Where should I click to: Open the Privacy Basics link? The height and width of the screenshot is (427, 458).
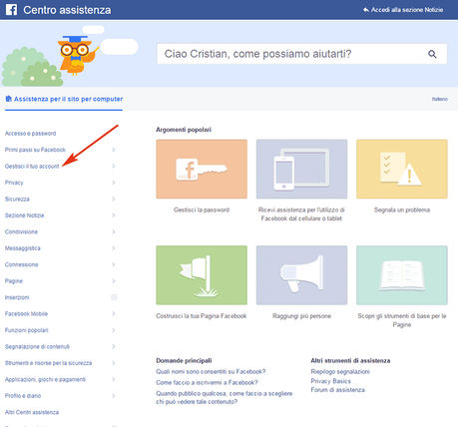pyautogui.click(x=330, y=381)
